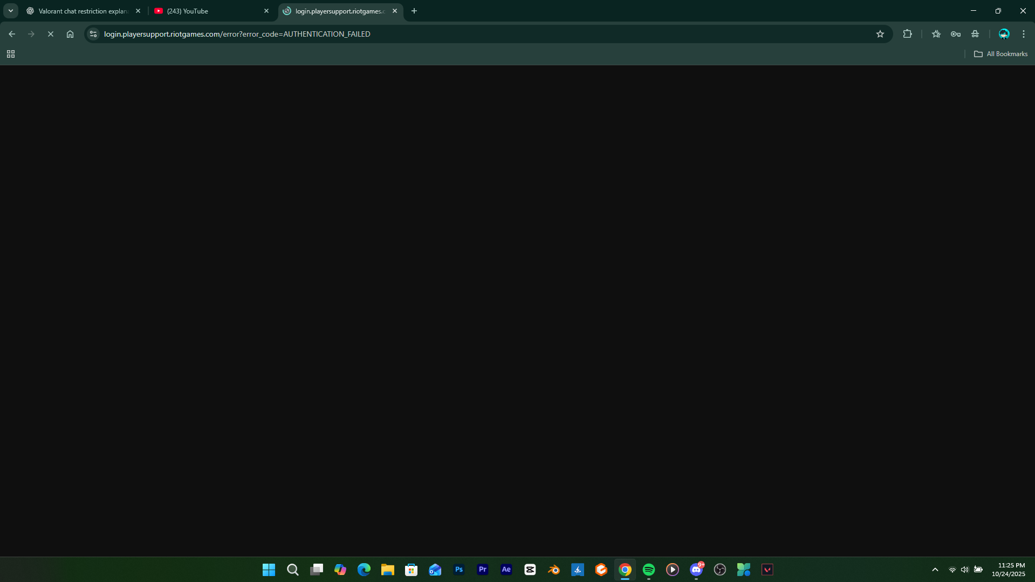Show hidden system tray icons

935,570
